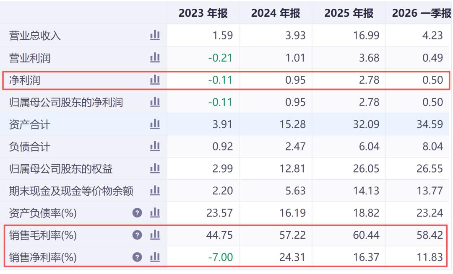Show bar chart for 资产负债率(%)

tap(155, 213)
